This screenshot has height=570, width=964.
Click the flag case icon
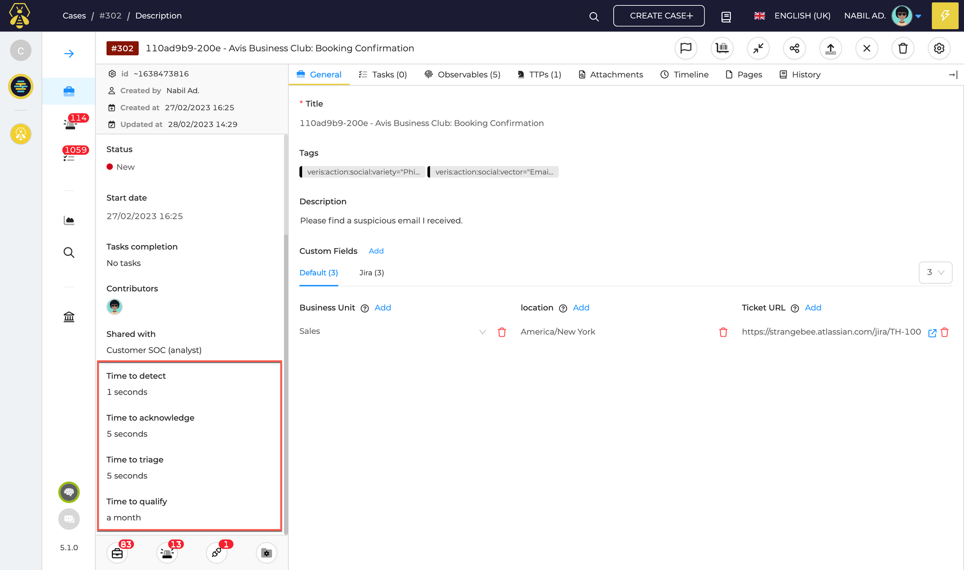pyautogui.click(x=685, y=48)
